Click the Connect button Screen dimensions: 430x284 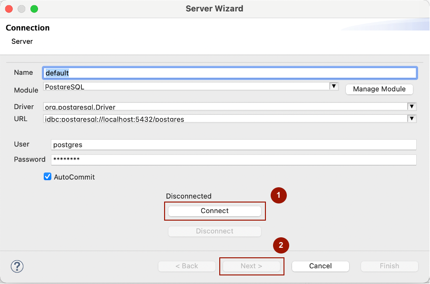[x=215, y=211]
